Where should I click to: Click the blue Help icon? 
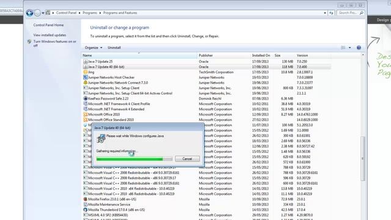(x=359, y=48)
